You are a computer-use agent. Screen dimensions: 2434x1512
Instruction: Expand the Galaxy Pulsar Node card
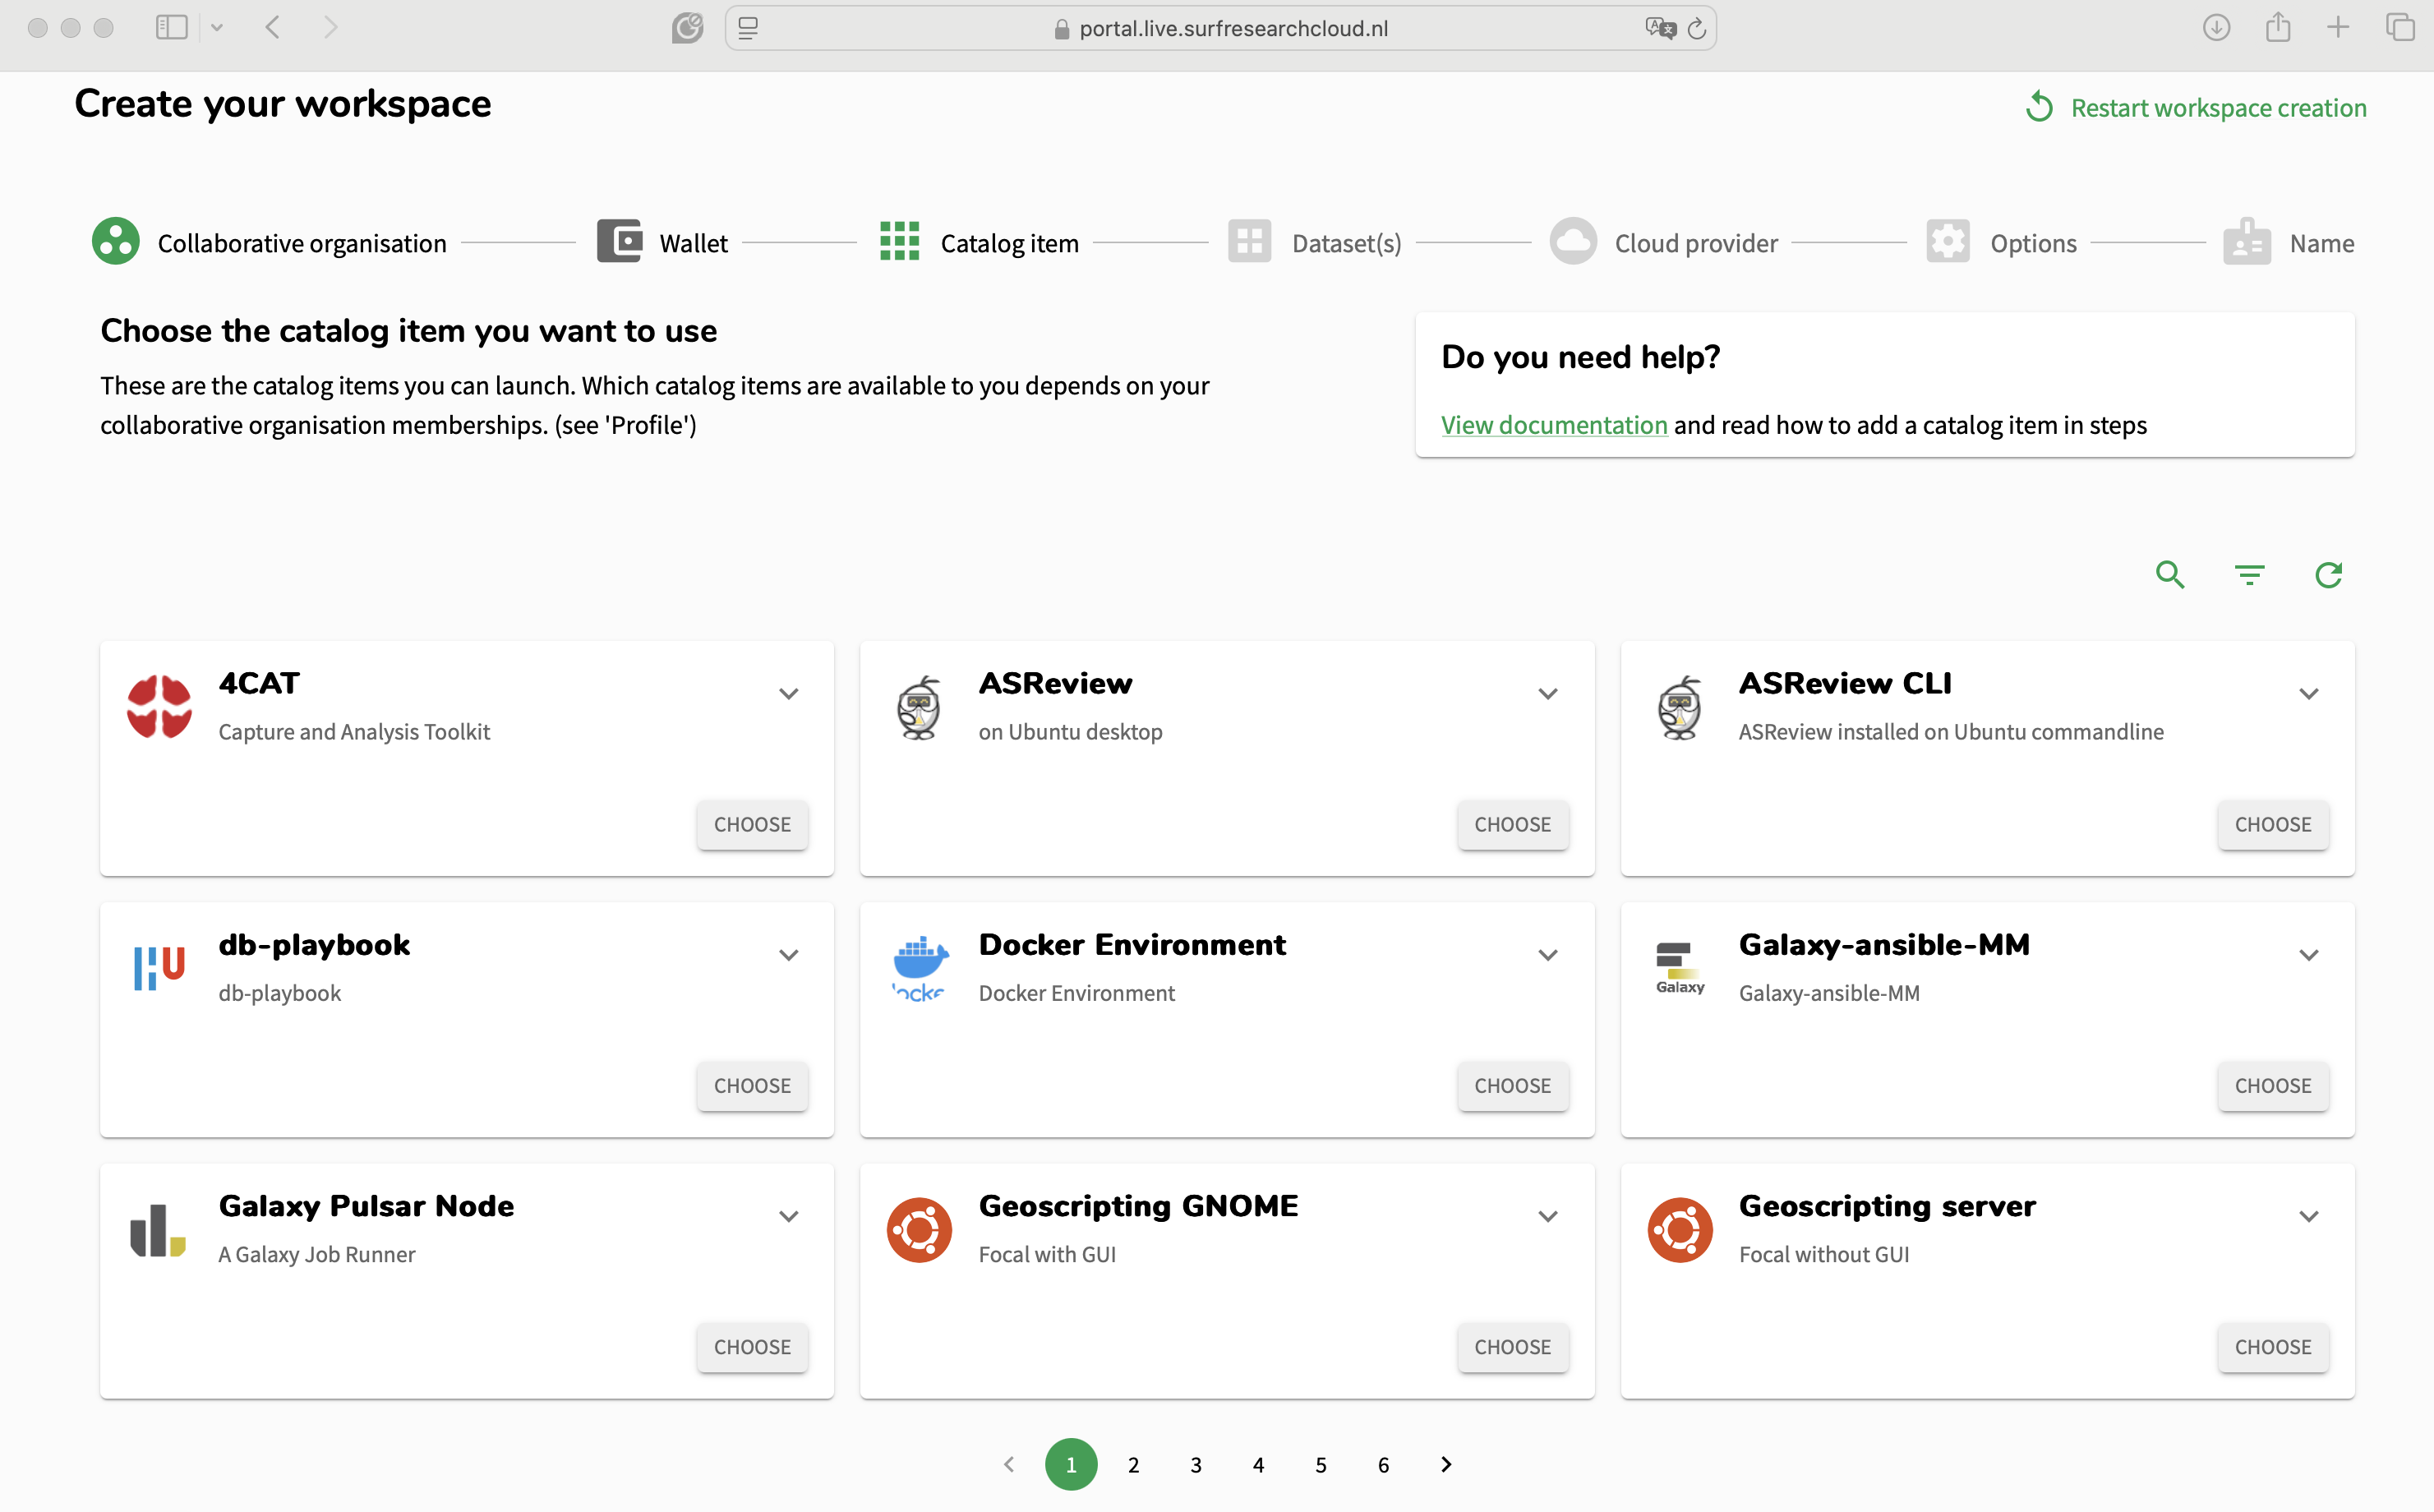point(788,1216)
